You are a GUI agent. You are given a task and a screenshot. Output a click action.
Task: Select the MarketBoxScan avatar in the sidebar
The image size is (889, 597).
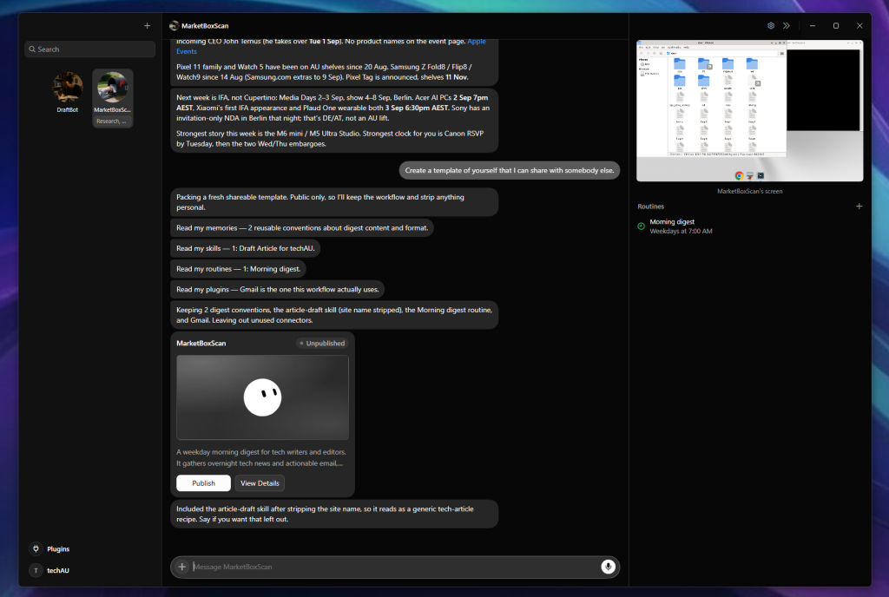pos(113,87)
